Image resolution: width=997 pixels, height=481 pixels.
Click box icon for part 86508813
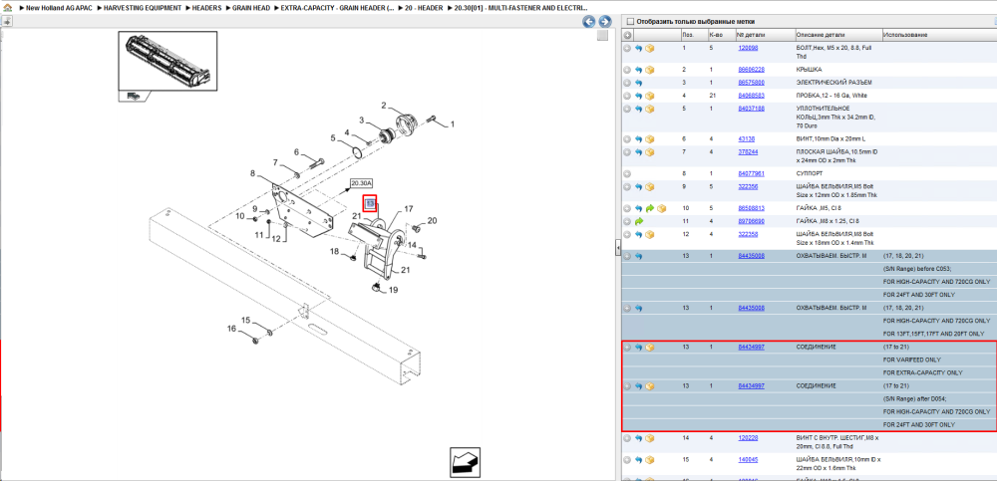click(x=661, y=208)
